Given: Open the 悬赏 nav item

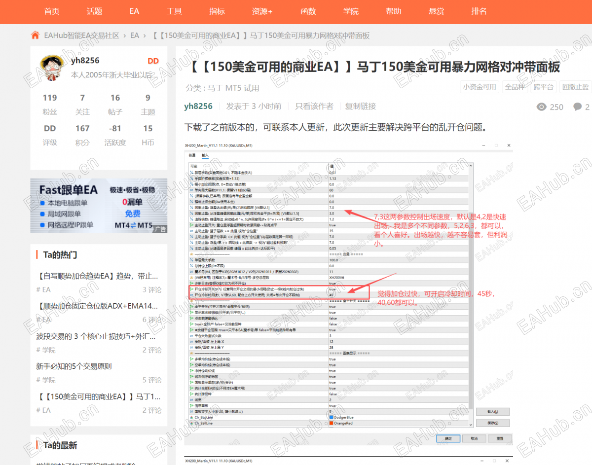Looking at the screenshot, I should pyautogui.click(x=436, y=11).
